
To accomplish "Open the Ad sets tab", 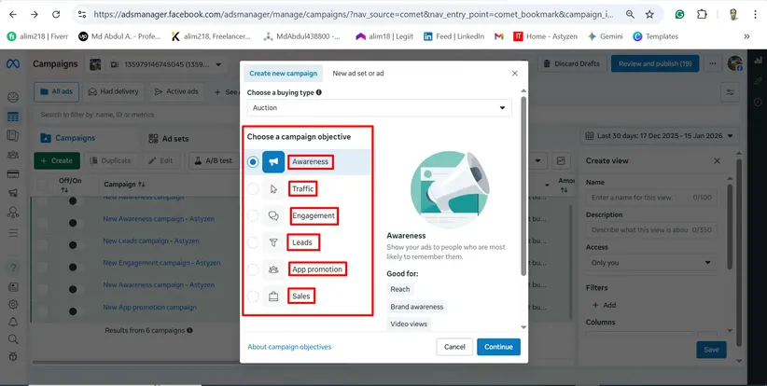I will point(174,138).
